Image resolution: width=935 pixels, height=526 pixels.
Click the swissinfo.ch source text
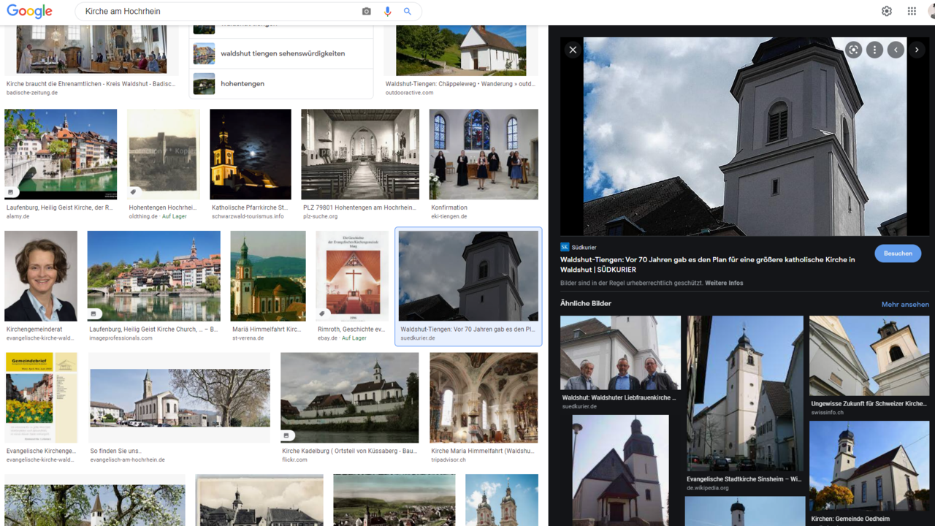tap(827, 413)
